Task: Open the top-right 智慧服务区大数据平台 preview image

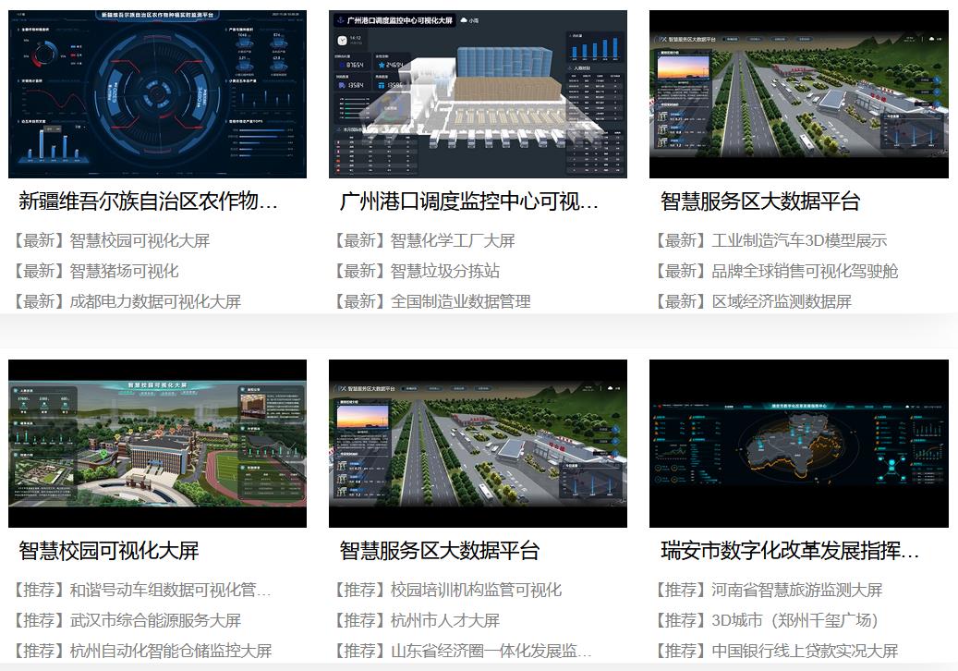Action: point(799,92)
